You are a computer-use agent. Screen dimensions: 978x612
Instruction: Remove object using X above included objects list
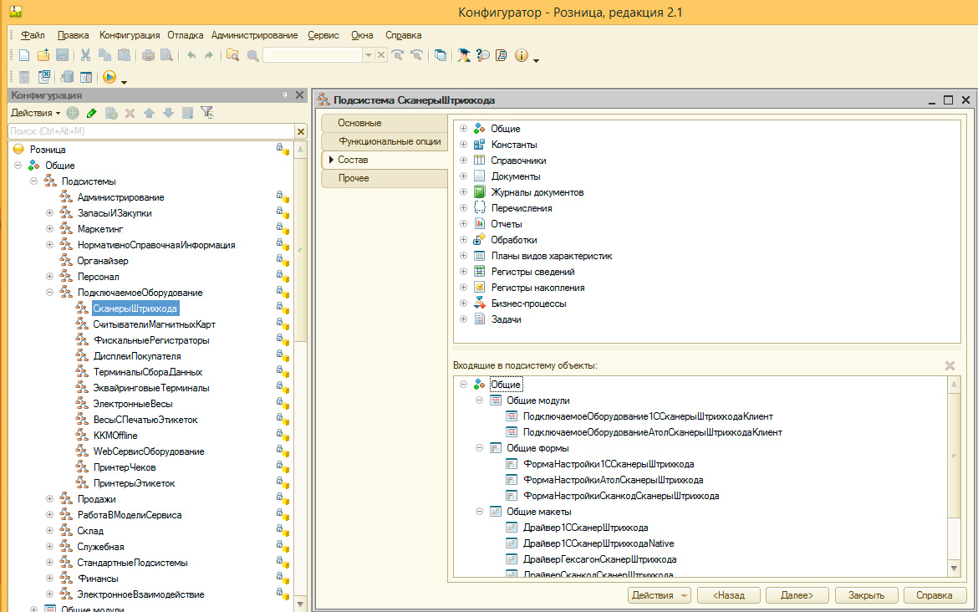pyautogui.click(x=950, y=365)
